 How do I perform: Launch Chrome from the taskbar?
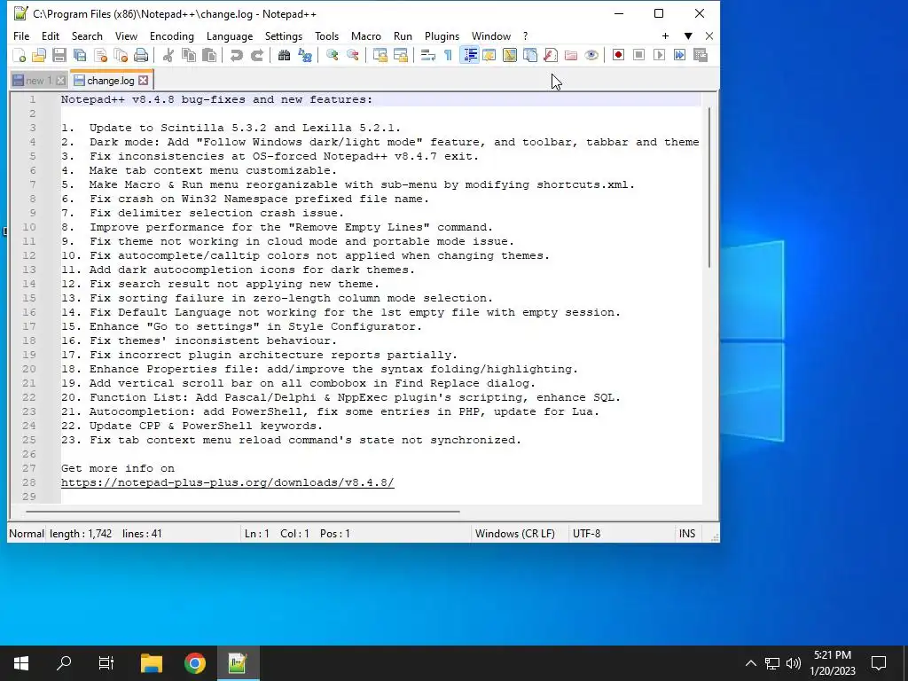194,663
